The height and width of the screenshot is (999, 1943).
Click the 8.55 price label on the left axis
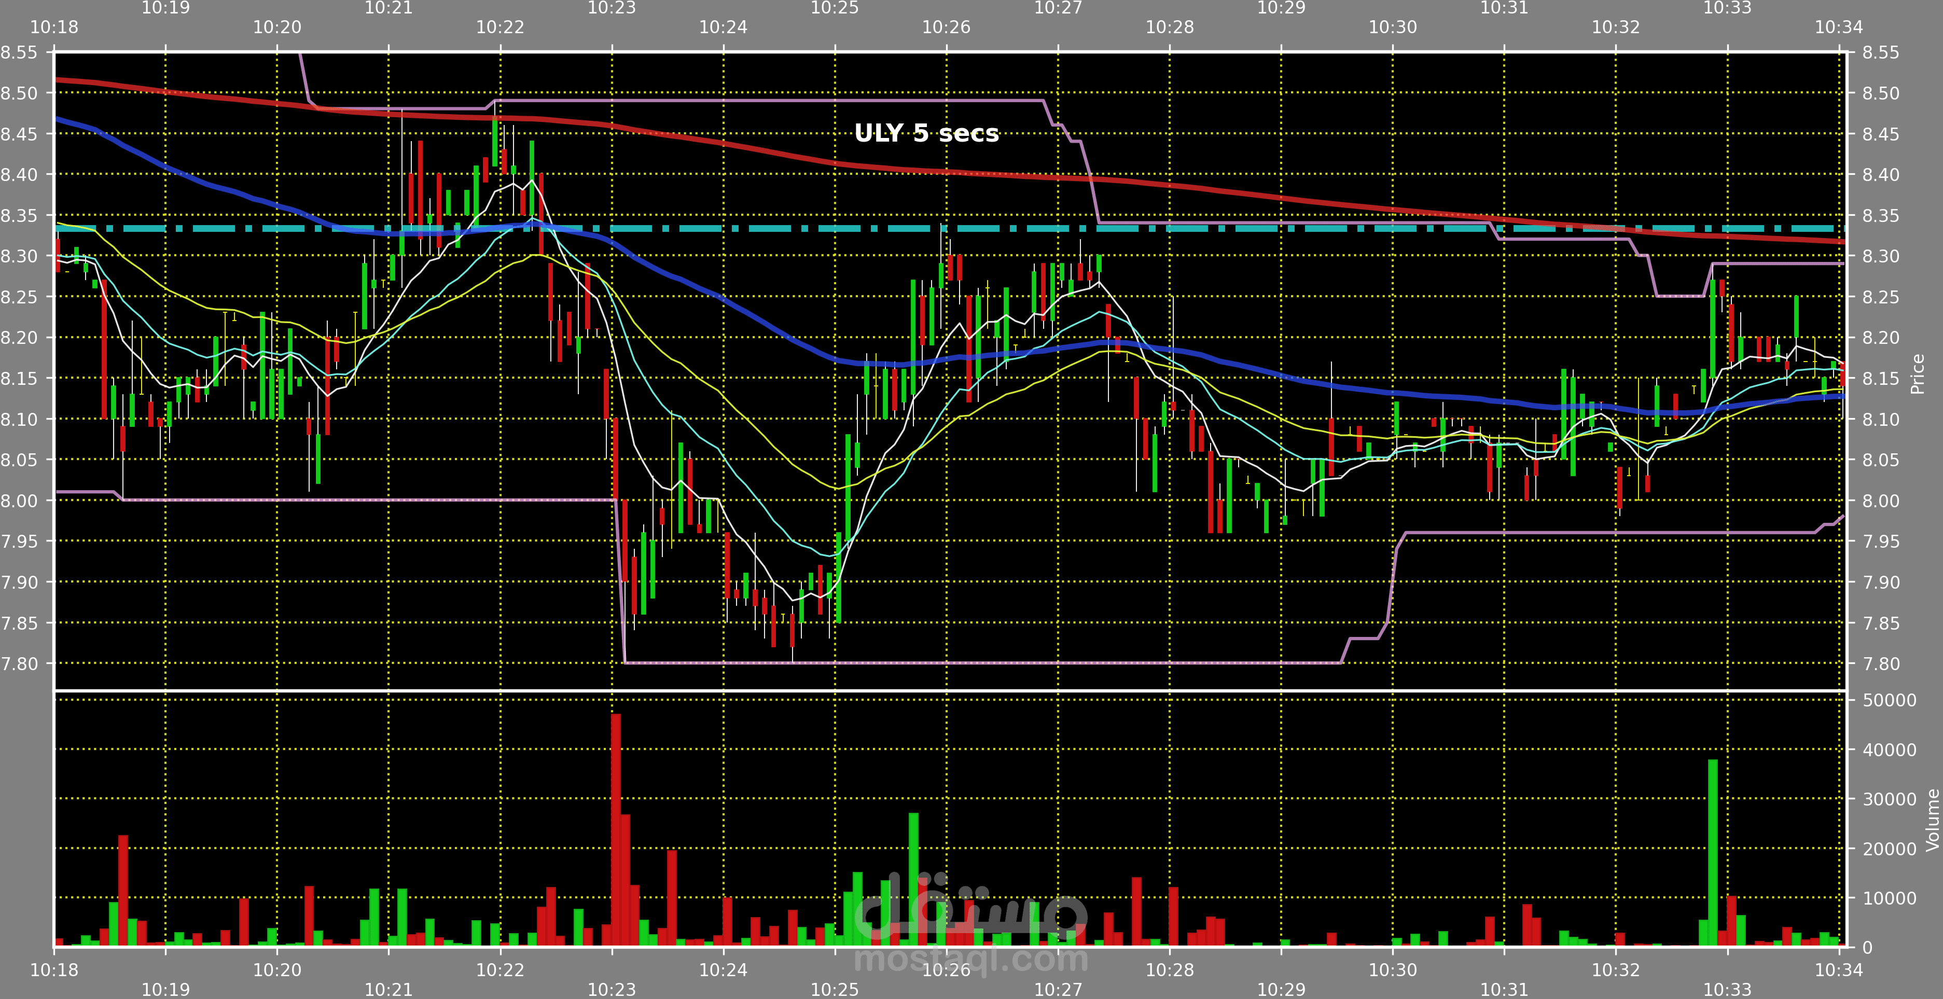[19, 53]
